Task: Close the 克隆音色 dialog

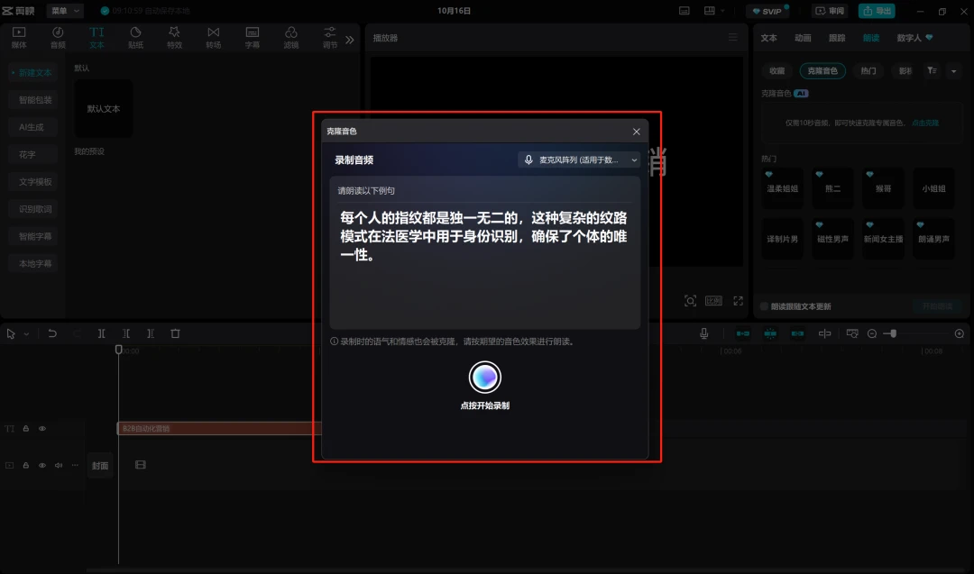Action: tap(636, 132)
